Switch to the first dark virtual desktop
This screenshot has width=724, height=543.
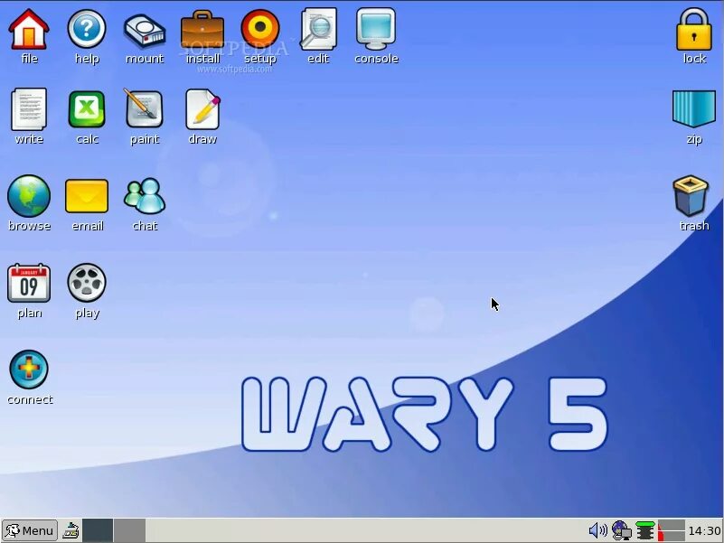tap(98, 530)
